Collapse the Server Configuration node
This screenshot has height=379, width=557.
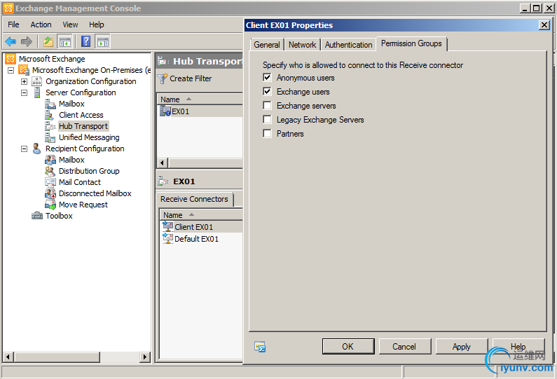pos(24,92)
